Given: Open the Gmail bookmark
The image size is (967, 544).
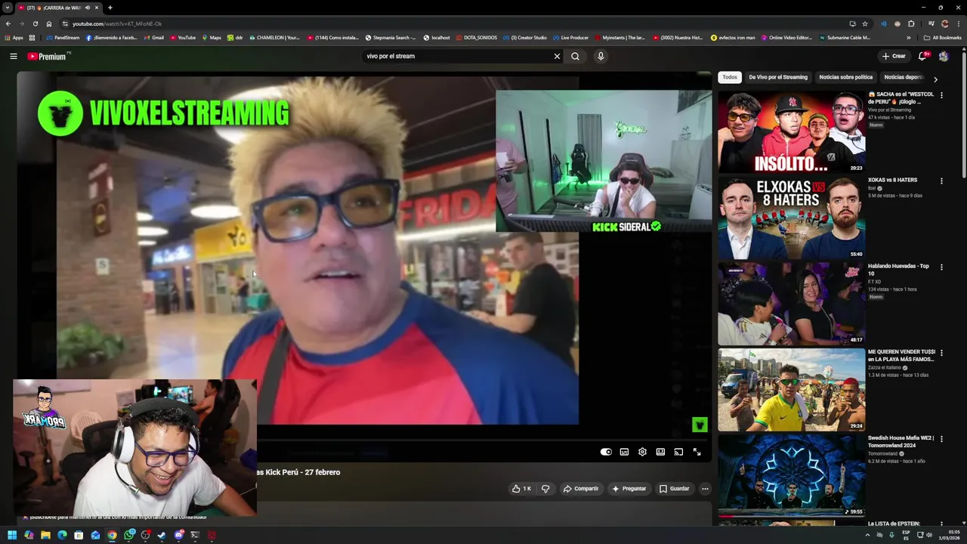Looking at the screenshot, I should click(x=153, y=38).
